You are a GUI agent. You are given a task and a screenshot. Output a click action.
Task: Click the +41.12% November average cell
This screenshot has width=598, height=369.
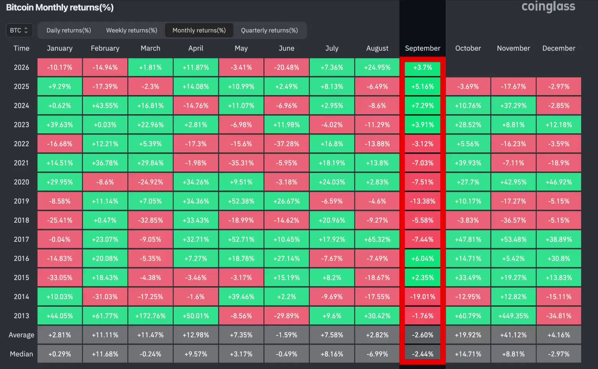[x=513, y=335]
